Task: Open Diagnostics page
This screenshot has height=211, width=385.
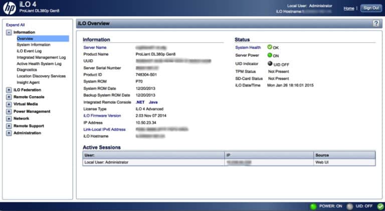Action: click(x=27, y=70)
